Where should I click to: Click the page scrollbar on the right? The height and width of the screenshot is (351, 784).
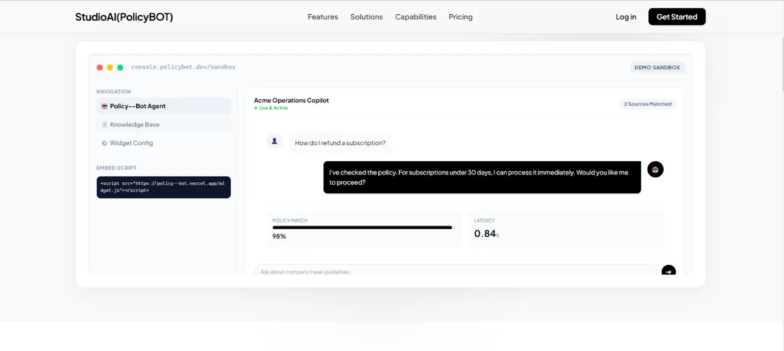782,64
